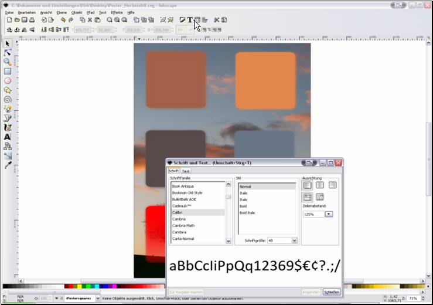Pick the Ellipse drawing tool
The width and height of the screenshot is (433, 305).
click(x=8, y=80)
